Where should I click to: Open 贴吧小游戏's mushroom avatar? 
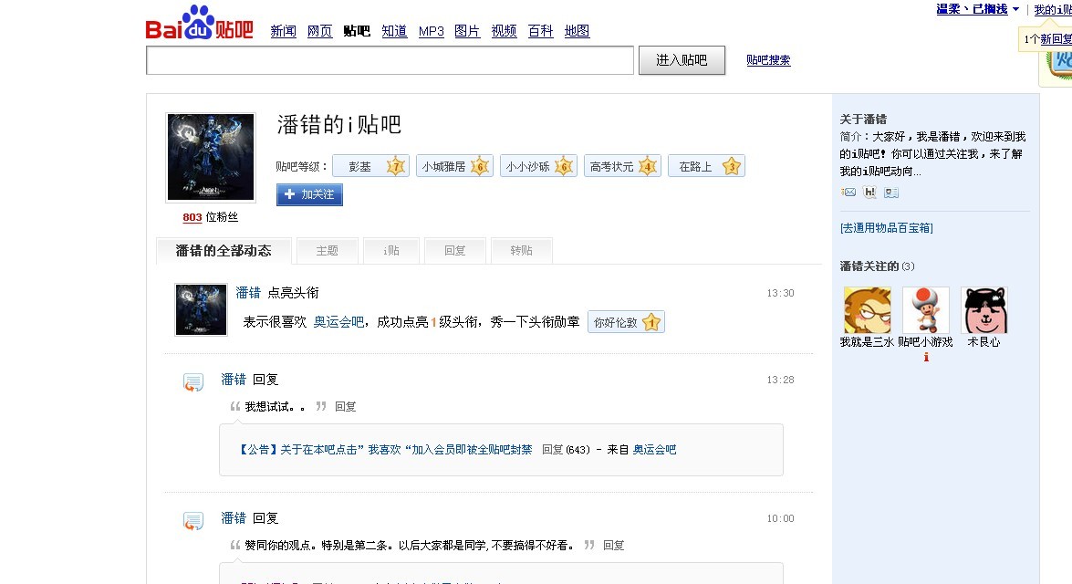[x=926, y=310]
